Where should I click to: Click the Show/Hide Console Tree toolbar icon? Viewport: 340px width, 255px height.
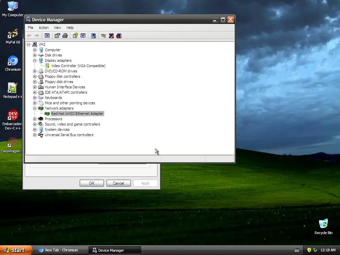pos(47,36)
